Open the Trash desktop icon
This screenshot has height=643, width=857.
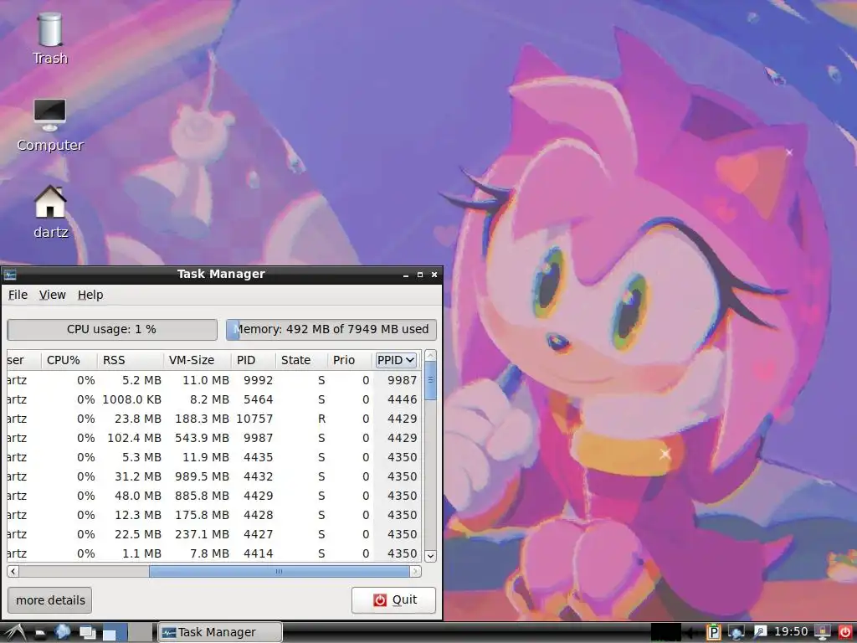point(49,39)
